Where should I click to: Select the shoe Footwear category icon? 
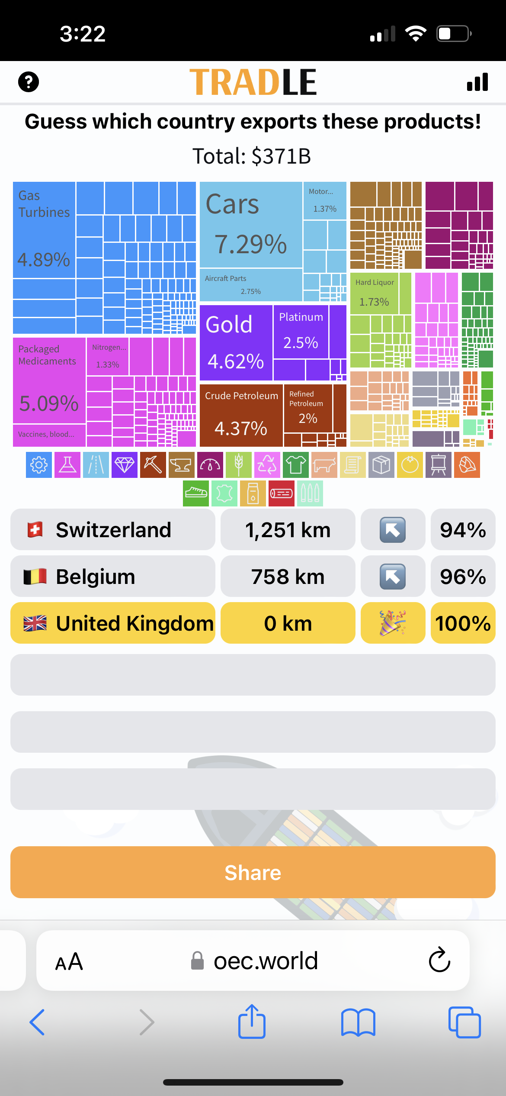click(196, 493)
